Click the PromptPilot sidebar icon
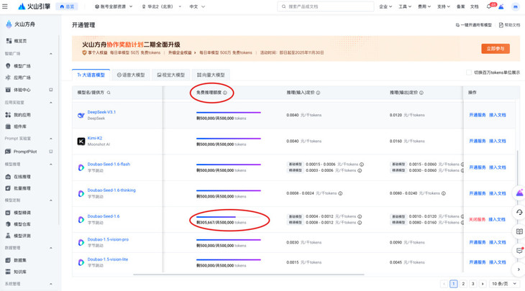525x291 pixels. coord(9,152)
